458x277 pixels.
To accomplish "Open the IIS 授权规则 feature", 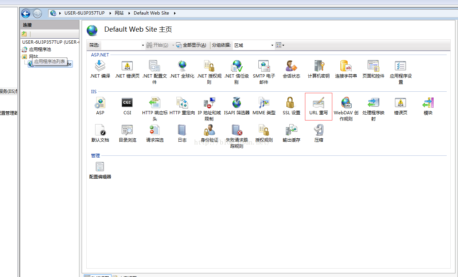I will [x=264, y=133].
